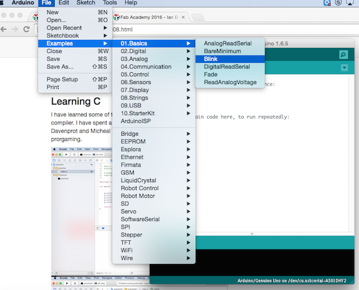Click the browser forward arrow

click(15, 29)
